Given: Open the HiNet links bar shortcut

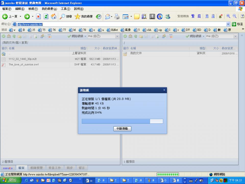Looking at the screenshot, I should pyautogui.click(x=112, y=30).
